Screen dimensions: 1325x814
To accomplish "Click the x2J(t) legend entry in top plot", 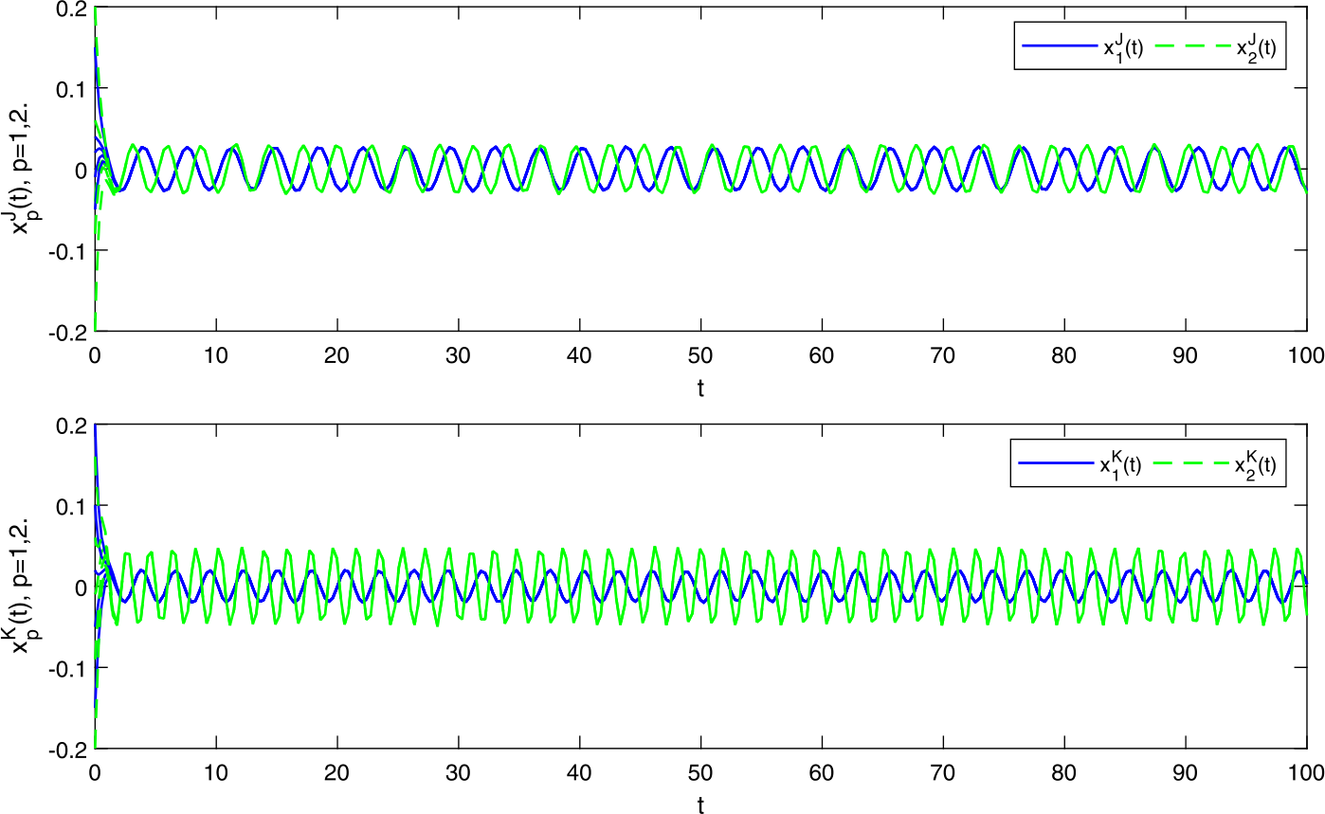I will tap(1215, 46).
